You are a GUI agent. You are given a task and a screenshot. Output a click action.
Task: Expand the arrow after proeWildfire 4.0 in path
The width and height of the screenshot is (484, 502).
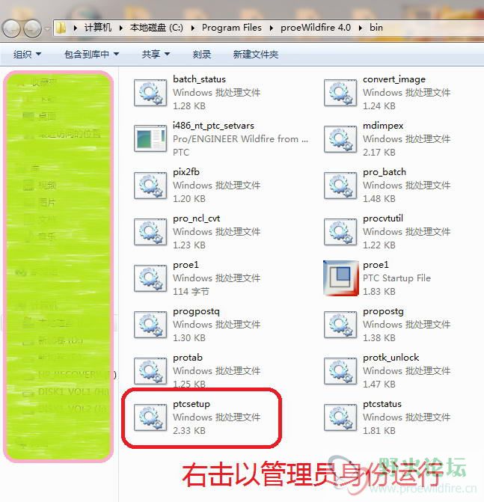coord(361,28)
